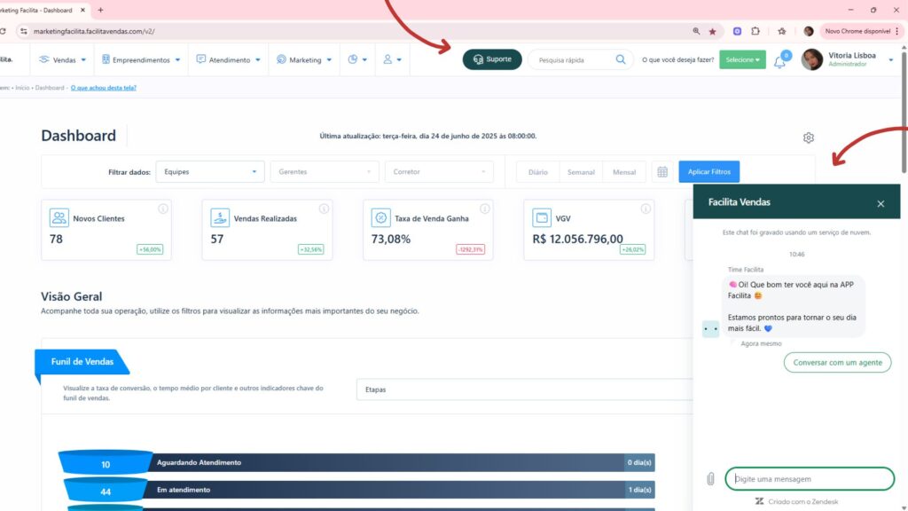Focus the chat message input field
The width and height of the screenshot is (908, 511).
[x=809, y=479]
